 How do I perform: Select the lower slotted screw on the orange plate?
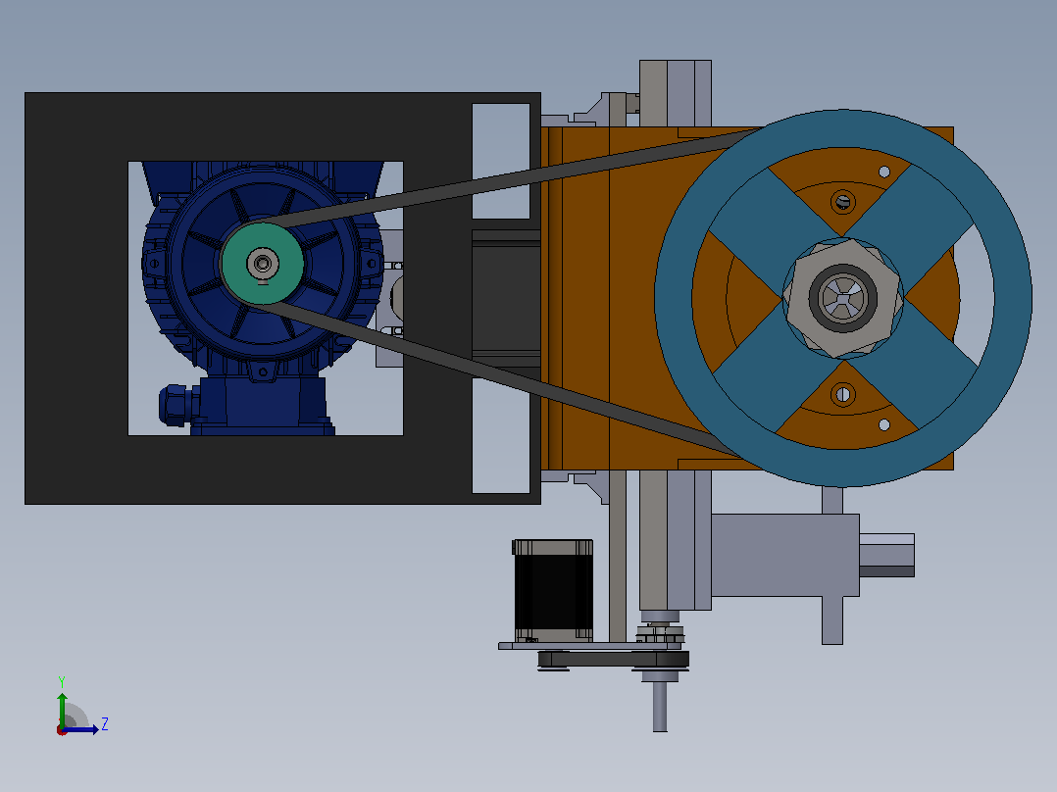pyautogui.click(x=842, y=394)
